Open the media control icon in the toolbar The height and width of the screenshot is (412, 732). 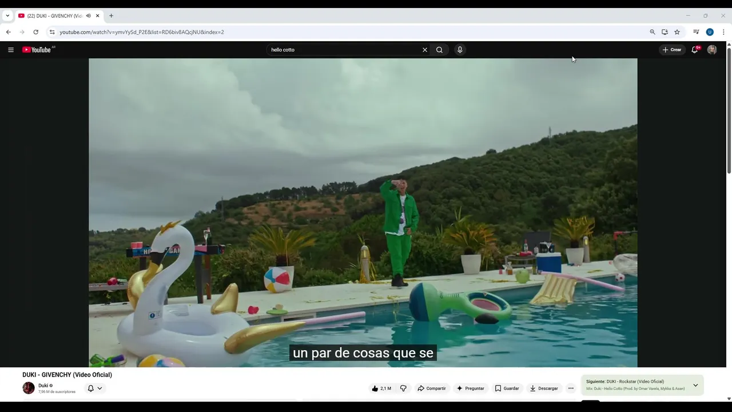coord(696,32)
